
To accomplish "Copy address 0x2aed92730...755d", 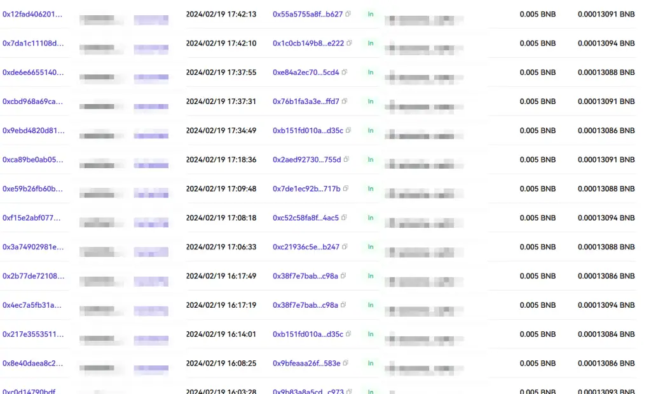I will [346, 160].
